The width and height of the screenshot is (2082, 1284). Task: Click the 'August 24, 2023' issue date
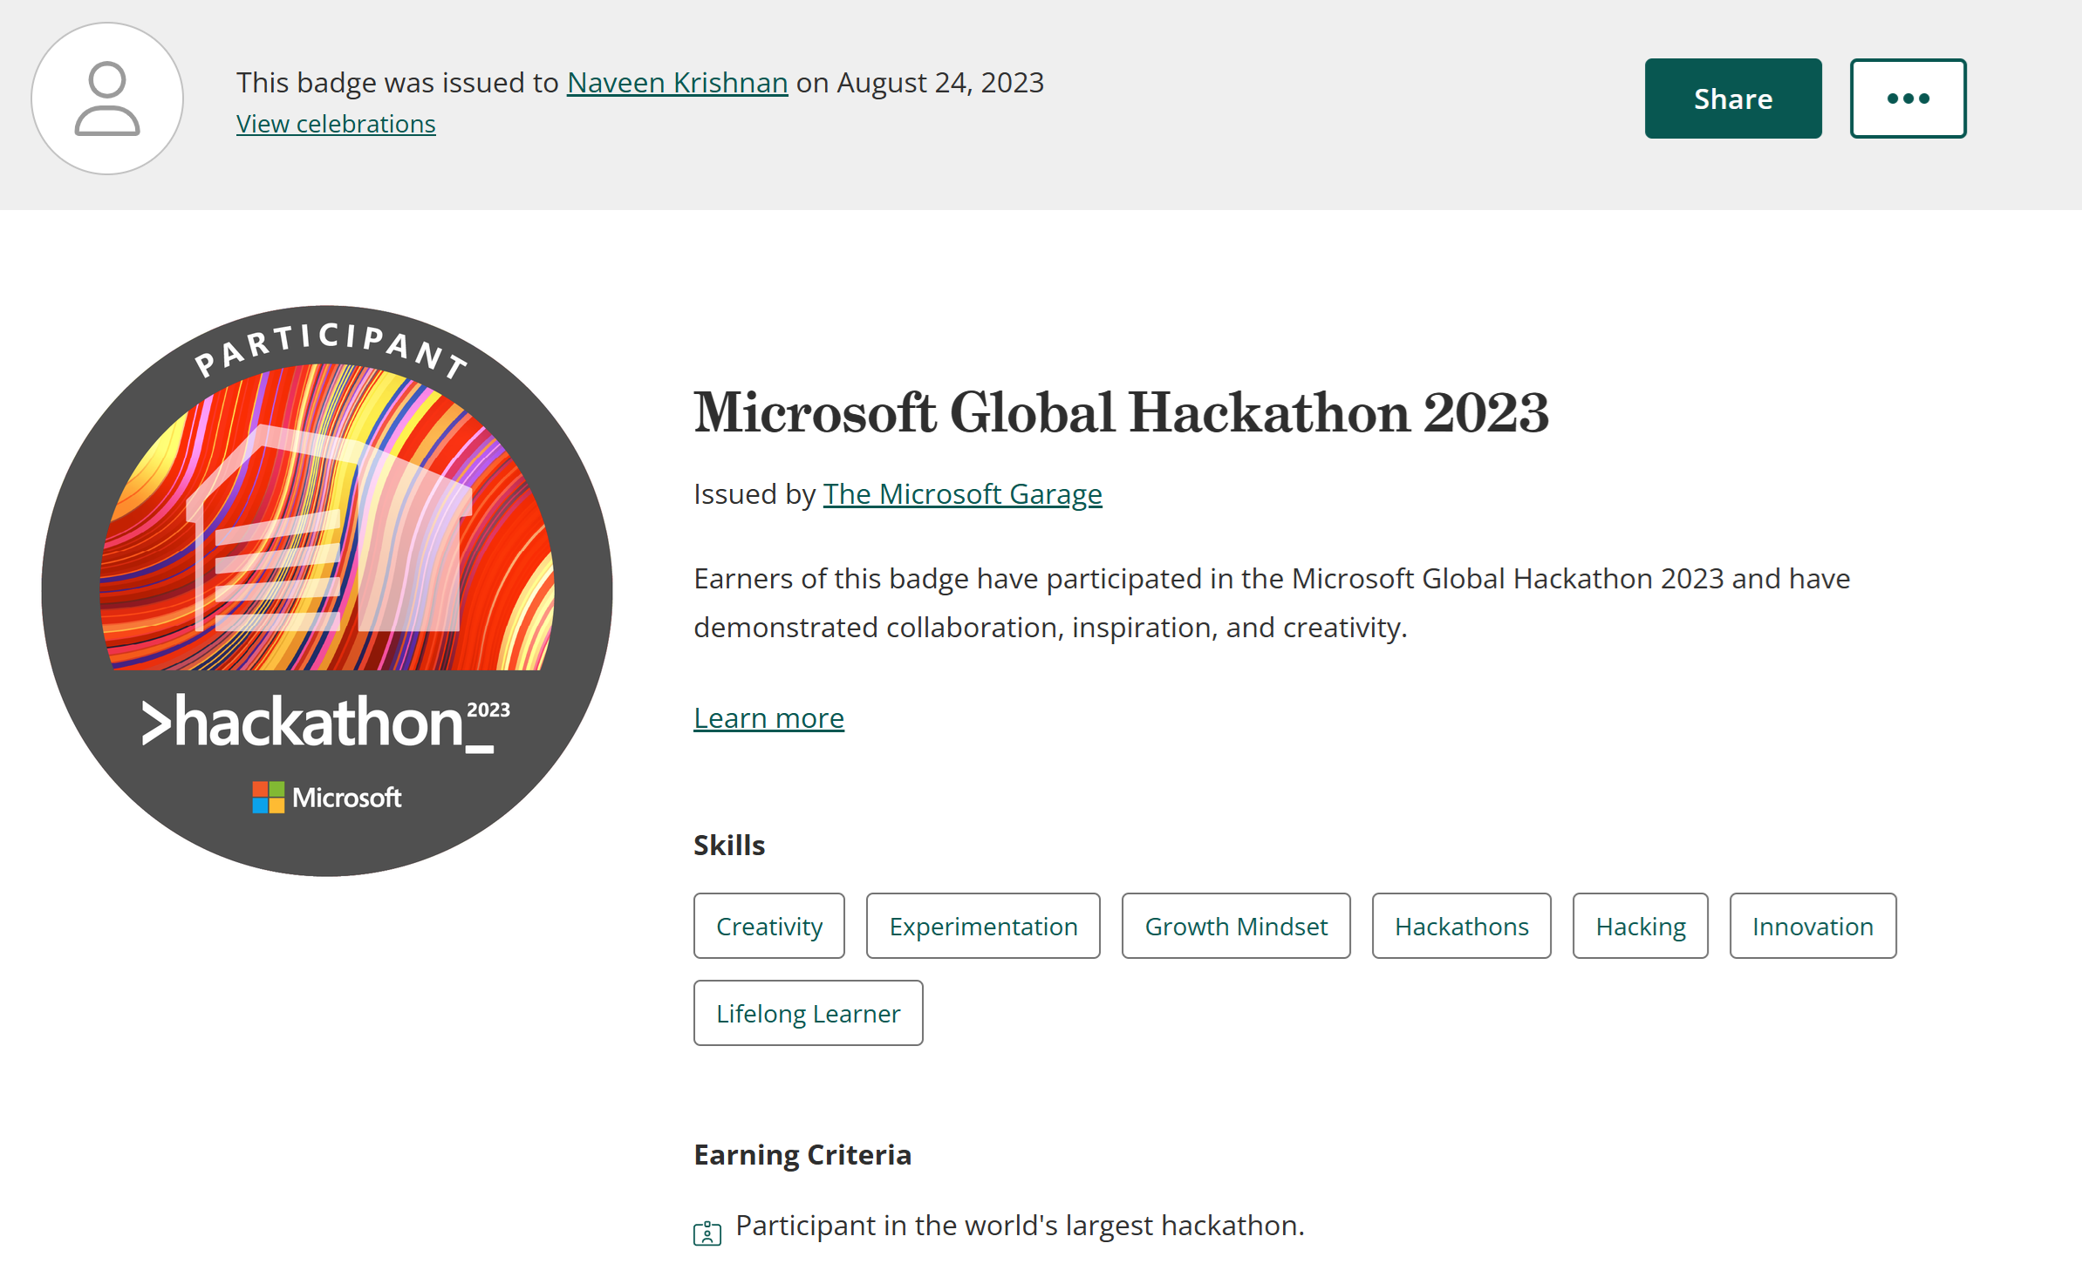940,82
